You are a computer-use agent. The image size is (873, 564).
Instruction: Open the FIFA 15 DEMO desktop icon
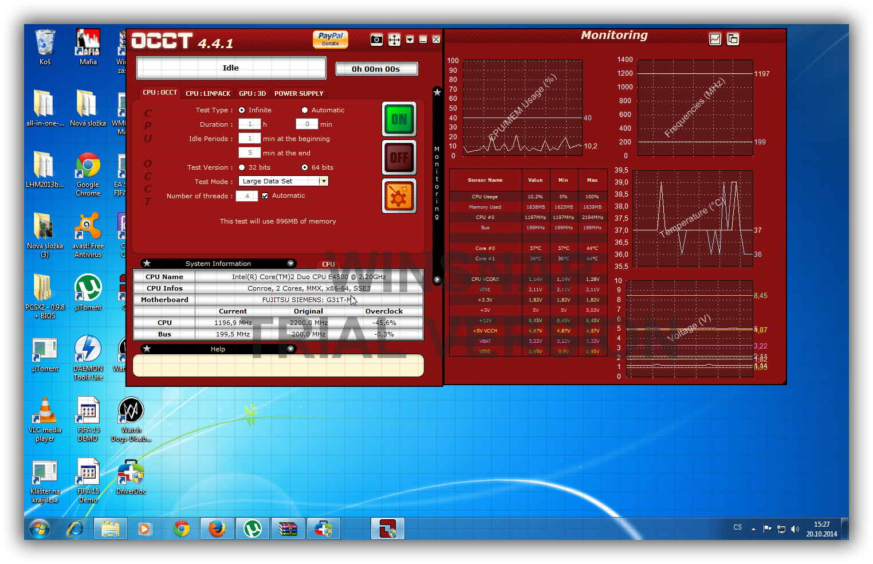[x=88, y=420]
